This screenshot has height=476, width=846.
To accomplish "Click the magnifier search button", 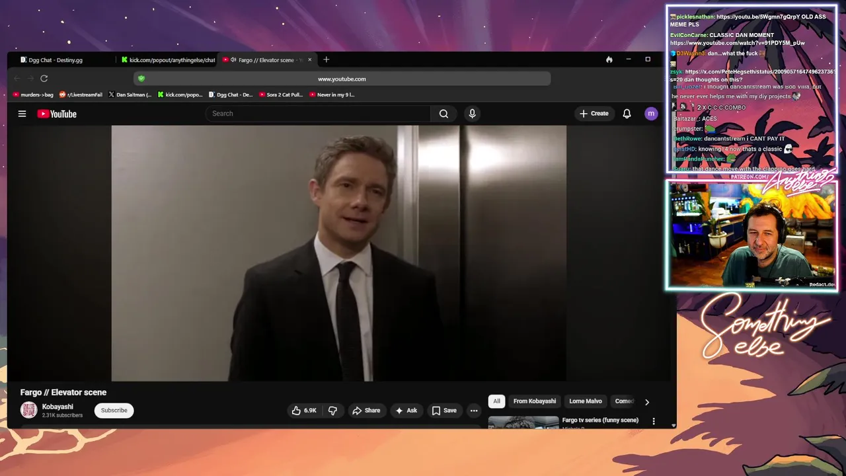I will [x=443, y=114].
